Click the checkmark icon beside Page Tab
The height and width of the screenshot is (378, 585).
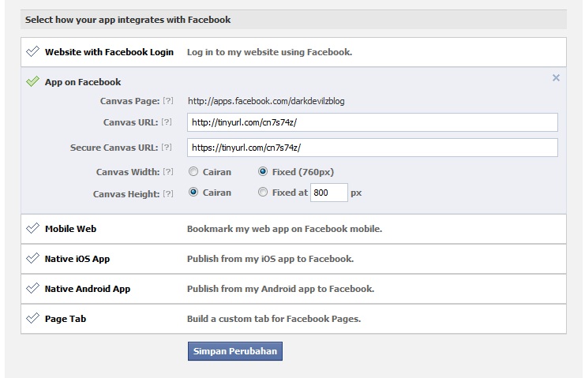pos(33,318)
